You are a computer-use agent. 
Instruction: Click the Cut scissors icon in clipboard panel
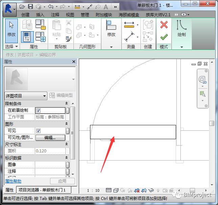[x=68, y=23]
